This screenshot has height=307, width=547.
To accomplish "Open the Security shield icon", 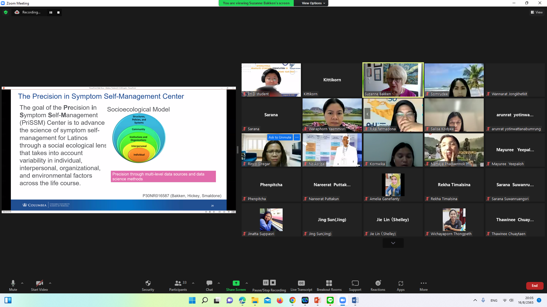I will click(148, 283).
